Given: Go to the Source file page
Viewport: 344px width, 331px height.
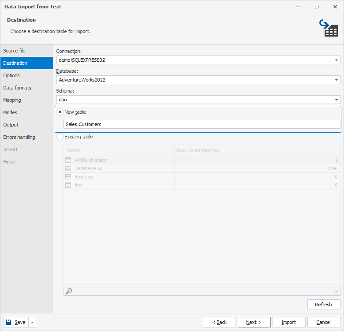Looking at the screenshot, I should [x=26, y=51].
